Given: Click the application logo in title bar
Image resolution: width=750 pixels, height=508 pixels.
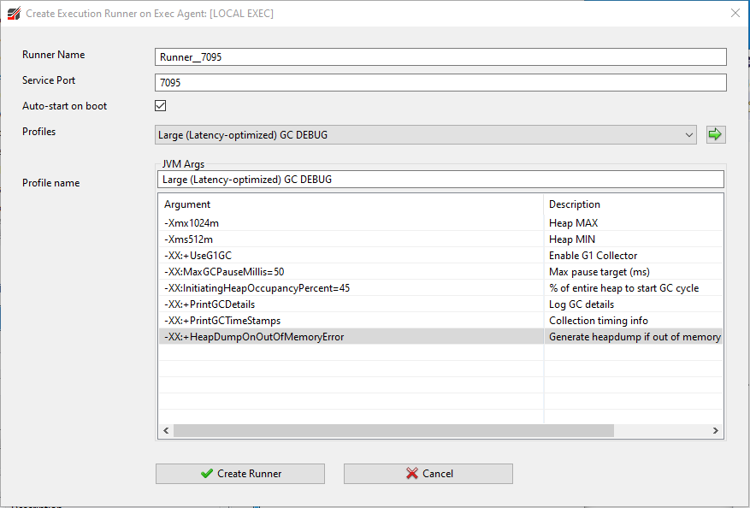Looking at the screenshot, I should [13, 14].
